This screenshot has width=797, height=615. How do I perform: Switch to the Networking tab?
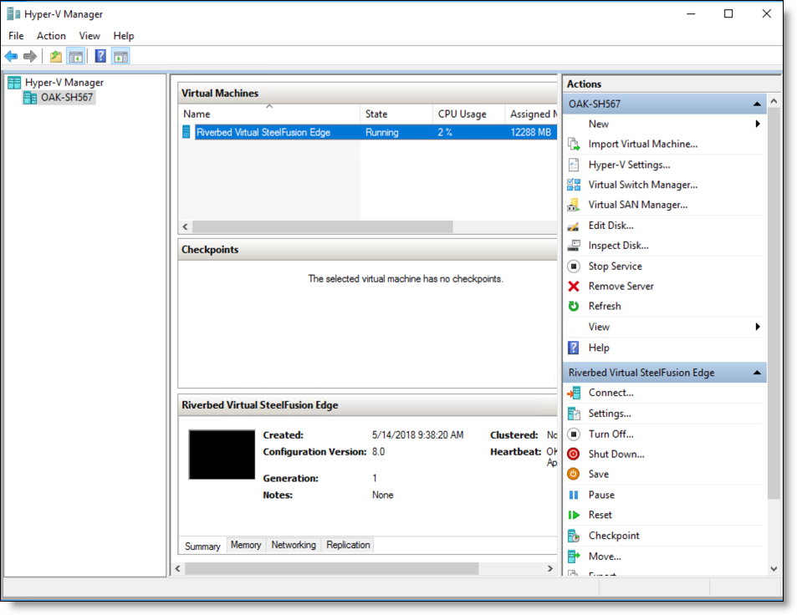[294, 545]
